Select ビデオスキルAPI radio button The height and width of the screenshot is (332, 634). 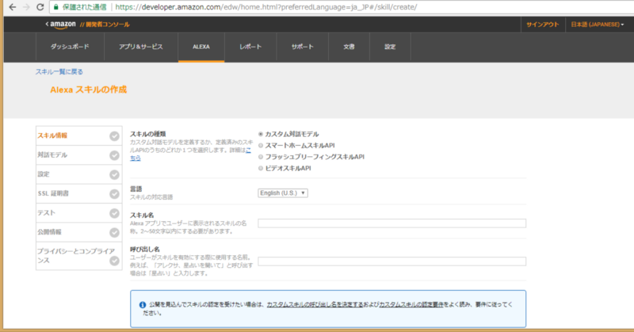pyautogui.click(x=261, y=168)
